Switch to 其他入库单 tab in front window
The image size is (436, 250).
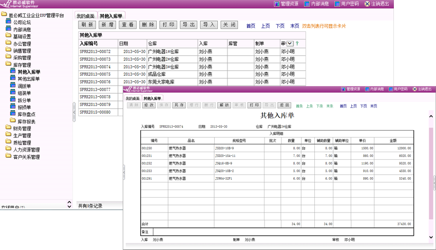tap(152, 98)
